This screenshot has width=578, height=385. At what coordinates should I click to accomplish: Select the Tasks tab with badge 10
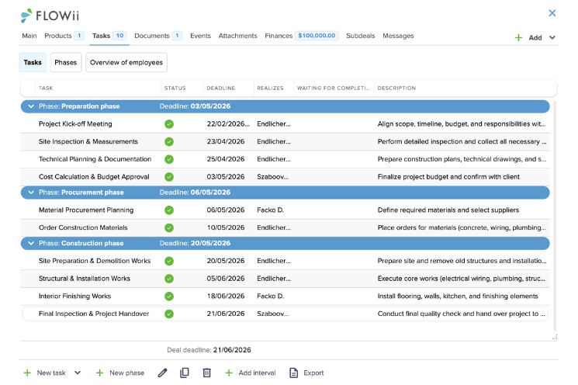[109, 36]
